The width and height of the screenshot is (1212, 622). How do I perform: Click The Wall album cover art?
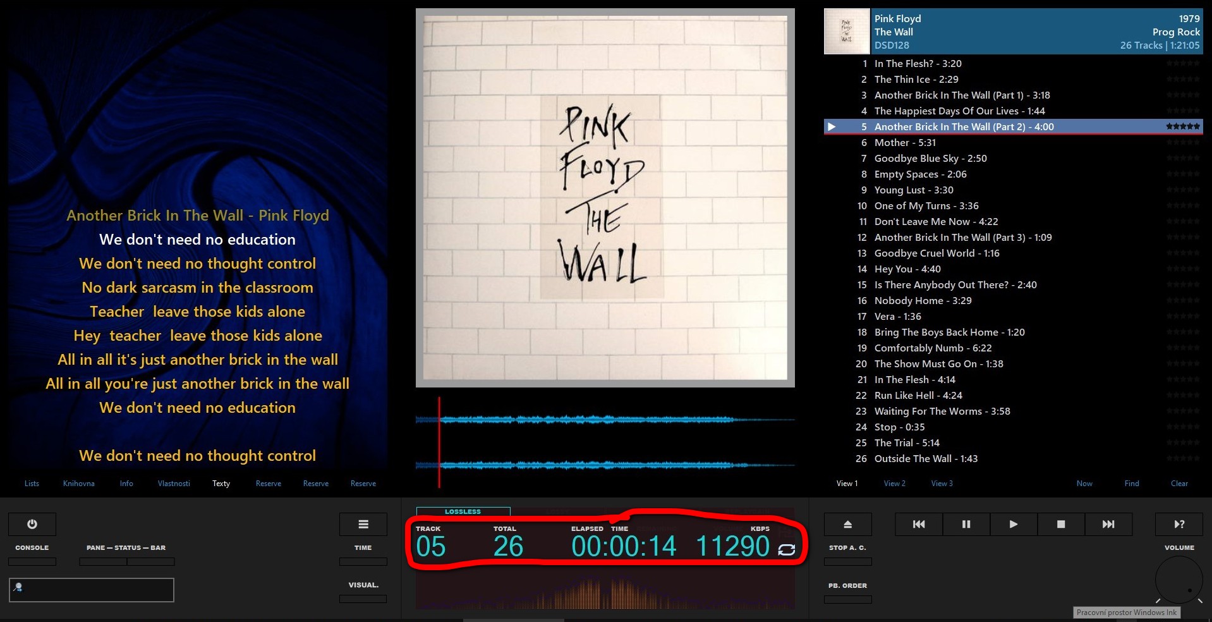coord(605,198)
